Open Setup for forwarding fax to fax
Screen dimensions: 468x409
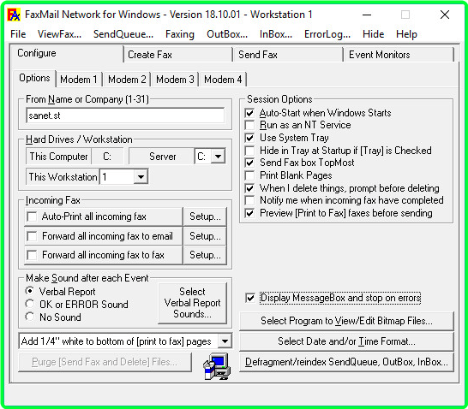[x=205, y=255]
